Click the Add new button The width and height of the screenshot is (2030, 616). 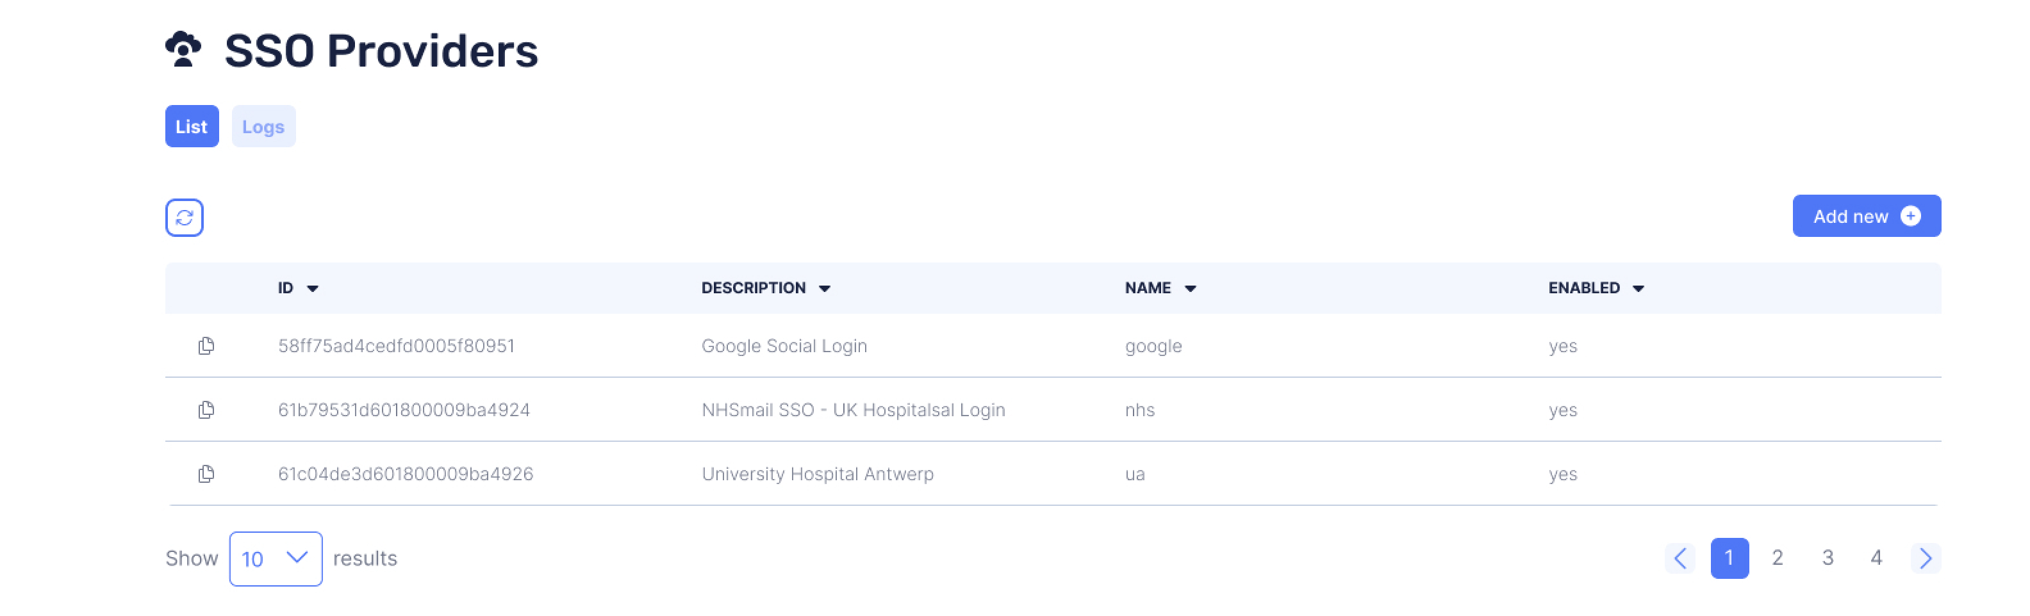pyautogui.click(x=1865, y=216)
